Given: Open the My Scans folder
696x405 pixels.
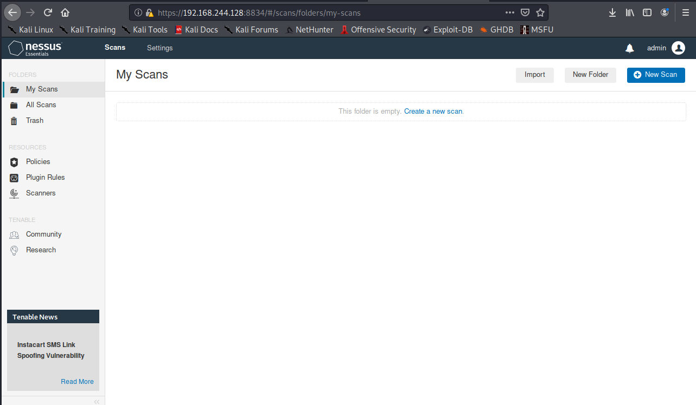Looking at the screenshot, I should click(53, 89).
